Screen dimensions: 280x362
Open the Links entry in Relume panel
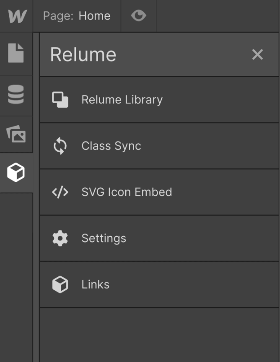coord(95,284)
